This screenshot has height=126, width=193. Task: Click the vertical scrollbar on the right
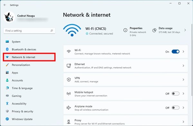click(192, 60)
